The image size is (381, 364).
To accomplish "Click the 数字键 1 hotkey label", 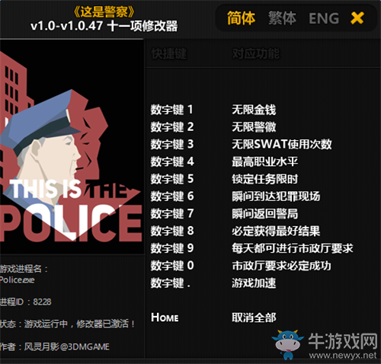I will tap(172, 110).
